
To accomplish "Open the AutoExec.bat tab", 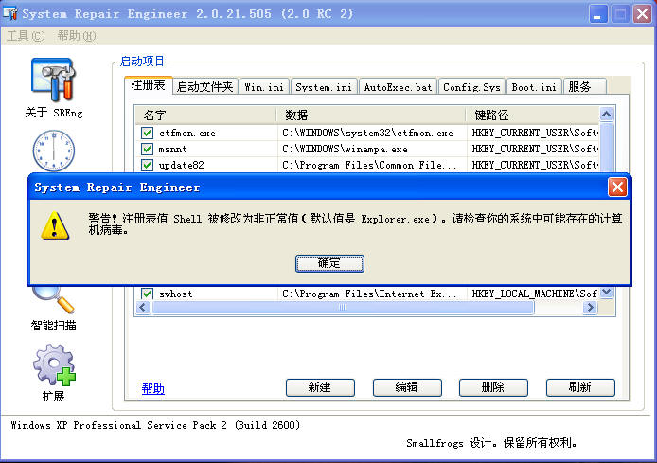I will [x=398, y=87].
